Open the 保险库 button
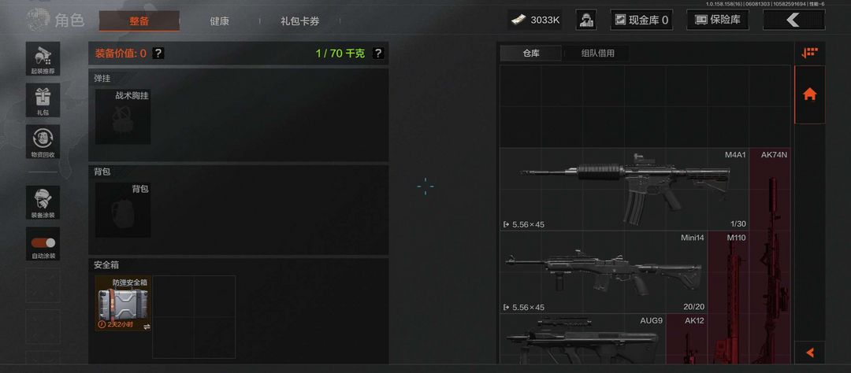This screenshot has width=851, height=373. point(718,20)
